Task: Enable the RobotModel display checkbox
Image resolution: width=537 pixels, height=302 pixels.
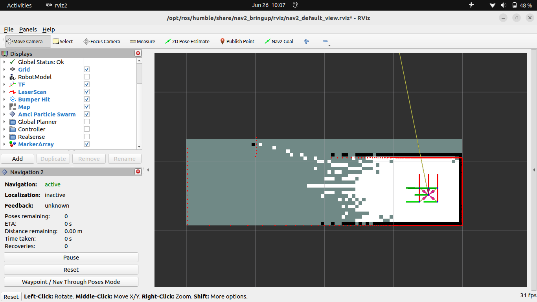Action: click(x=86, y=76)
